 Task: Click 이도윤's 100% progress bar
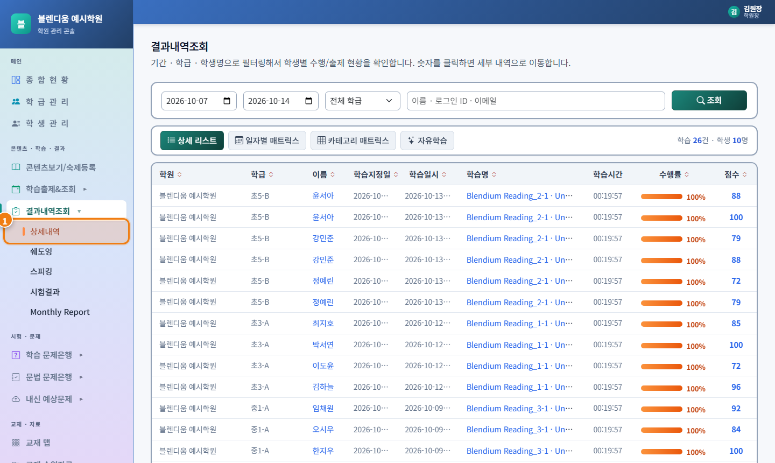pos(661,367)
